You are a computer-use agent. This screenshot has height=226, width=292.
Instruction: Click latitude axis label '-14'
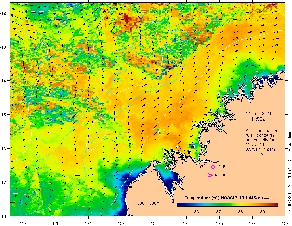point(3,81)
